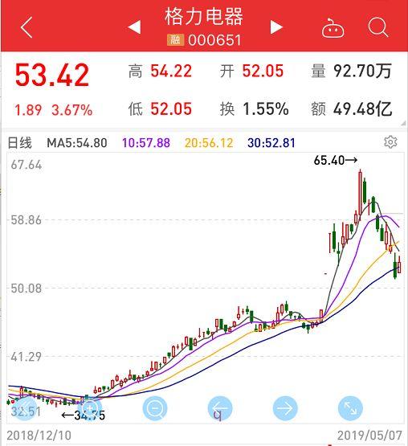Tap the yellow MA20 56.12 indicator

tap(209, 143)
